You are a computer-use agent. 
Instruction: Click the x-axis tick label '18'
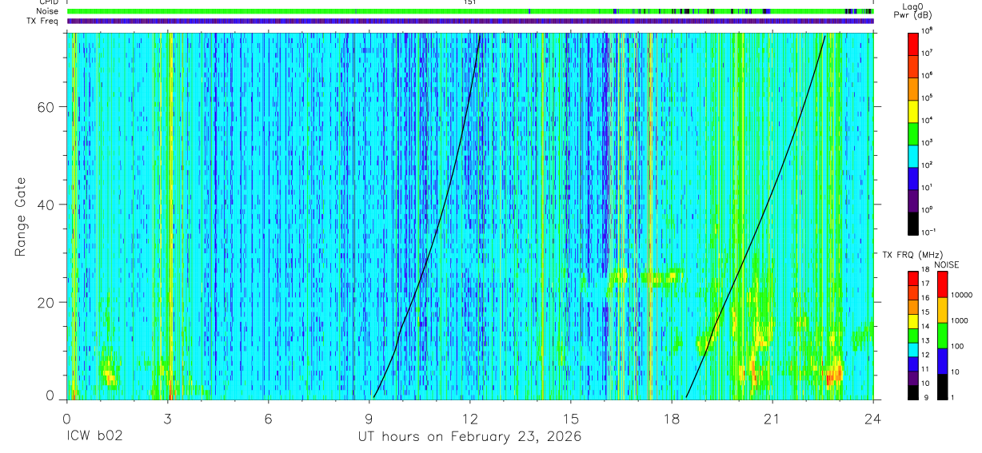[x=672, y=418]
